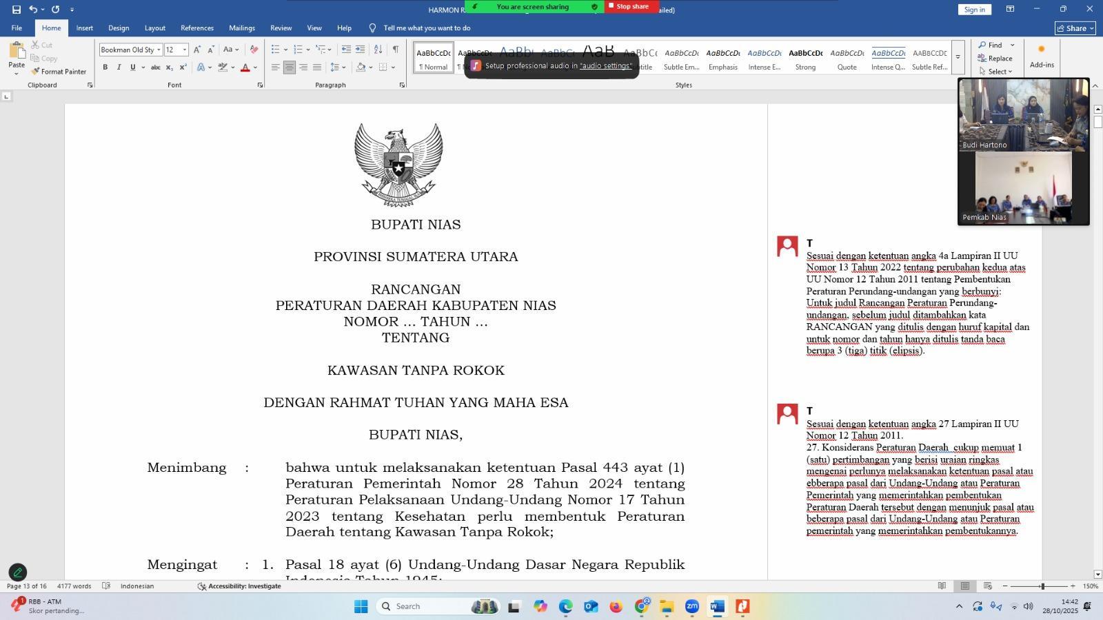Click the Sort paragraph icon
The height and width of the screenshot is (620, 1103).
tap(378, 50)
